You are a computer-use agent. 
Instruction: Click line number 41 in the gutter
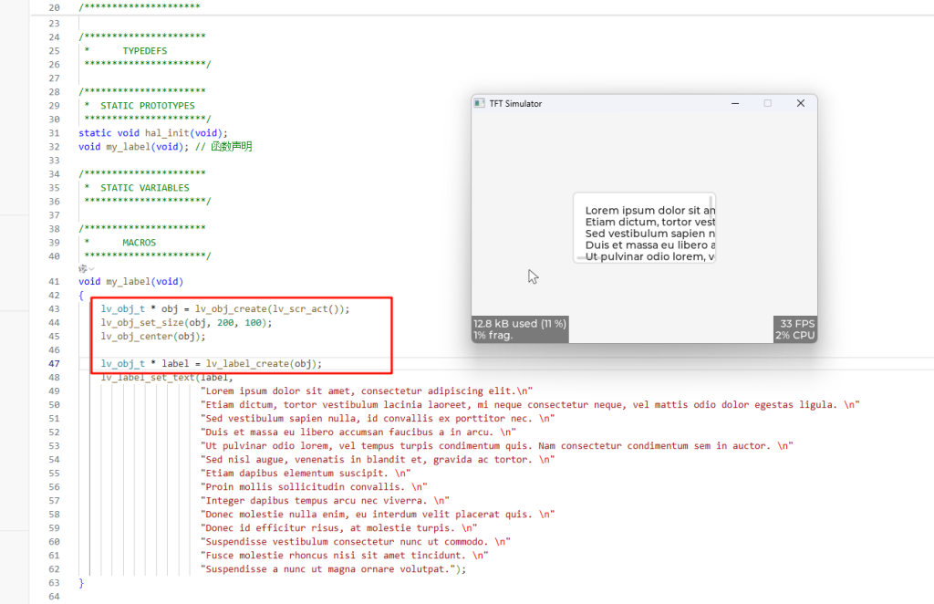(x=54, y=282)
